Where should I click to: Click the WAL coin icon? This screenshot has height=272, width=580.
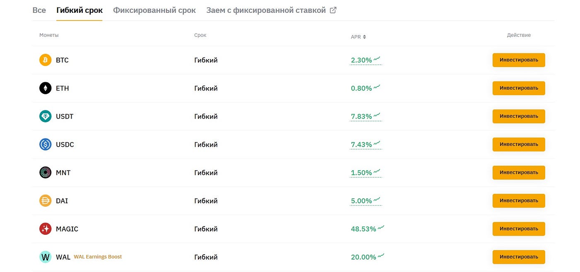click(x=45, y=257)
